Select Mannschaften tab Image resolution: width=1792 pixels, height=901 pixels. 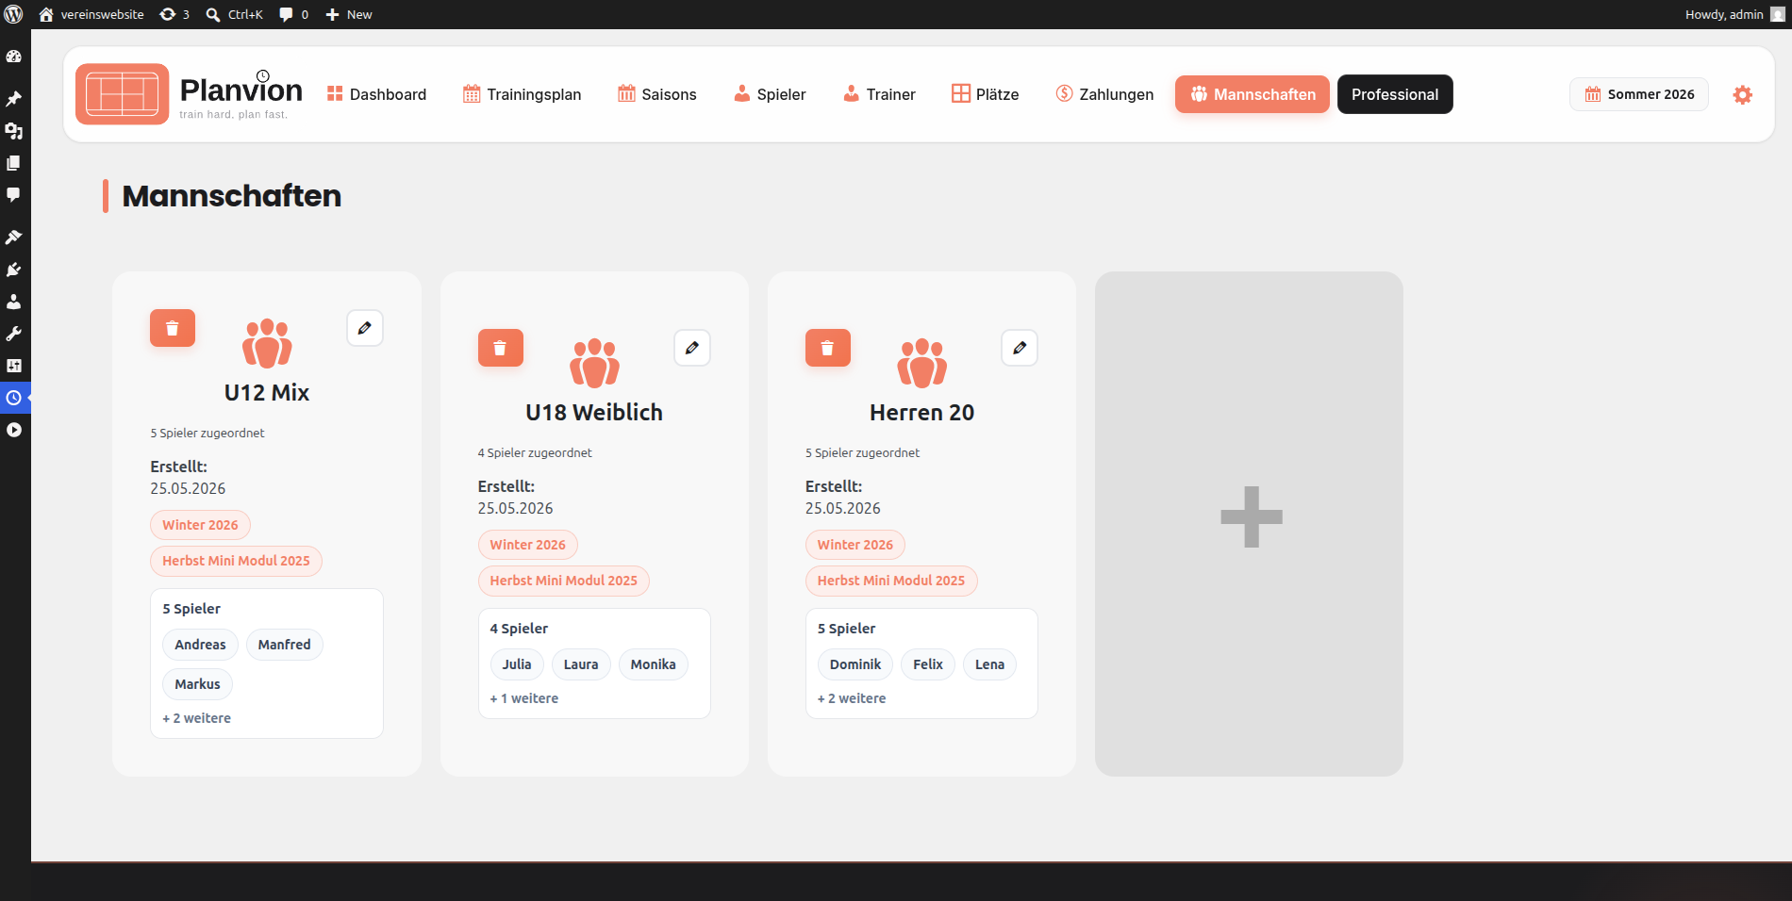click(x=1253, y=94)
